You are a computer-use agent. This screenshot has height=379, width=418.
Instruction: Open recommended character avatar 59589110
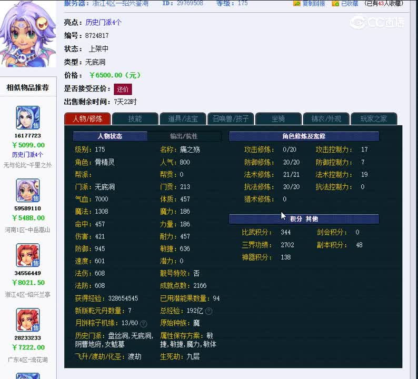pyautogui.click(x=28, y=191)
